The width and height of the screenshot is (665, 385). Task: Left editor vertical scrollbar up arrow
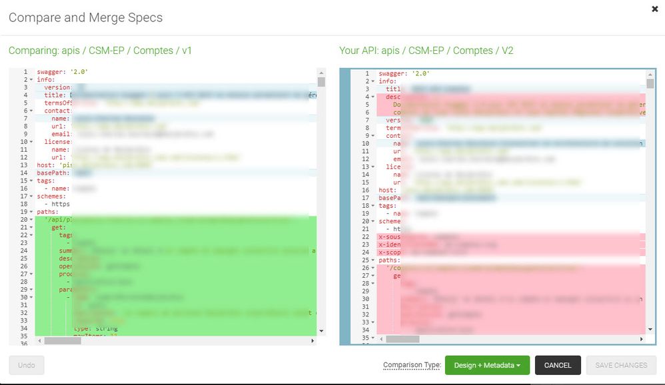321,73
